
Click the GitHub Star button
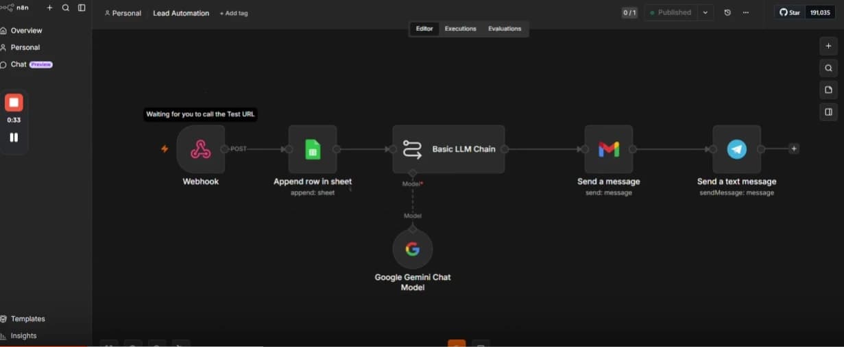coord(790,12)
